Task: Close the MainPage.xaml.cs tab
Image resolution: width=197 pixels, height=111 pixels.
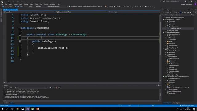Action: point(17,10)
